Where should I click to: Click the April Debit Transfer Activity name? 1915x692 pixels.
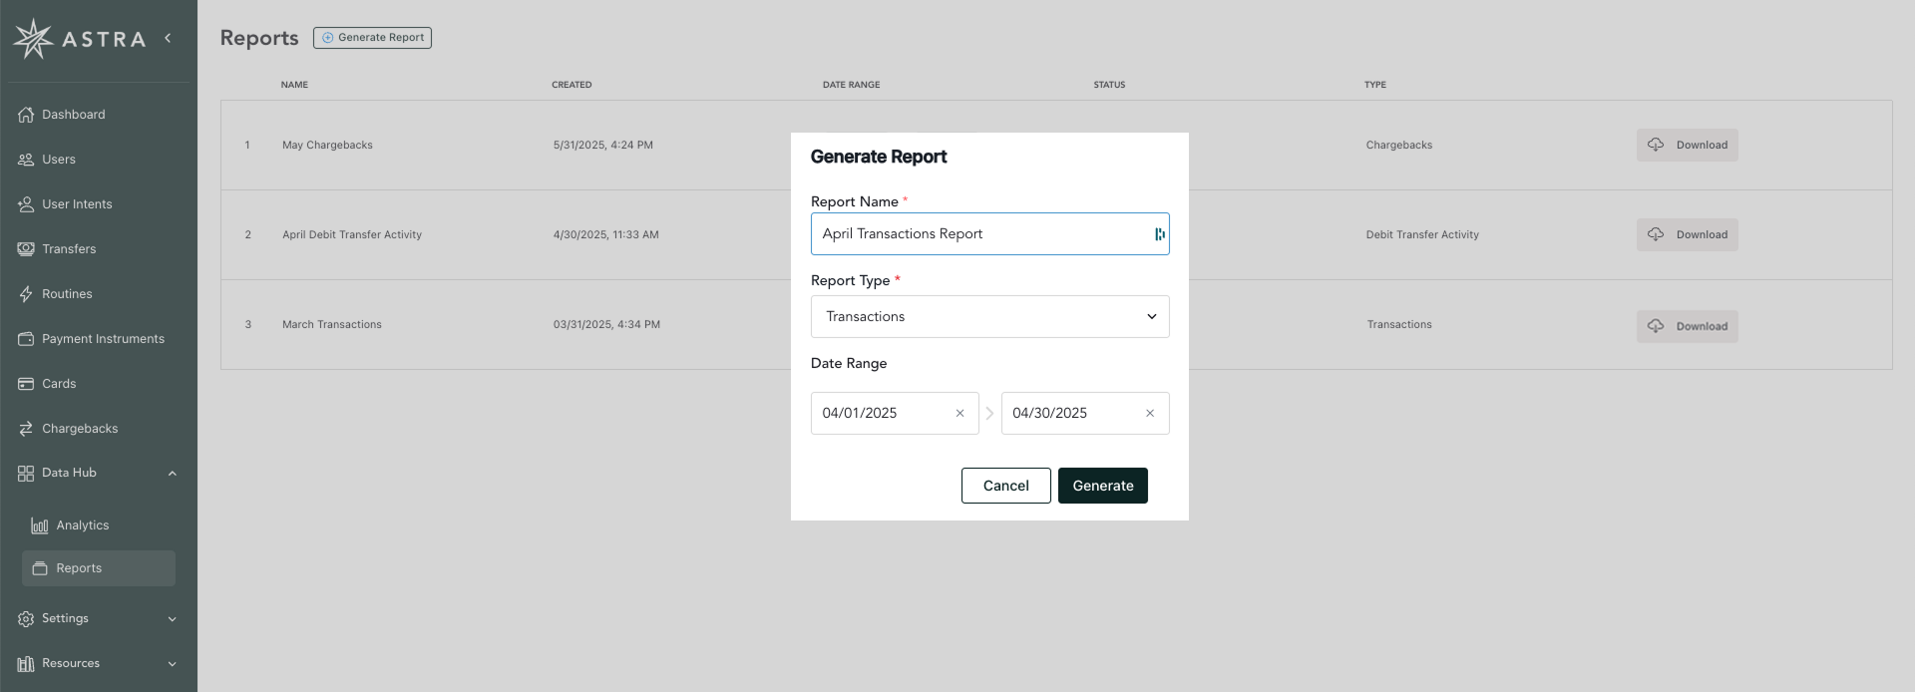[352, 235]
